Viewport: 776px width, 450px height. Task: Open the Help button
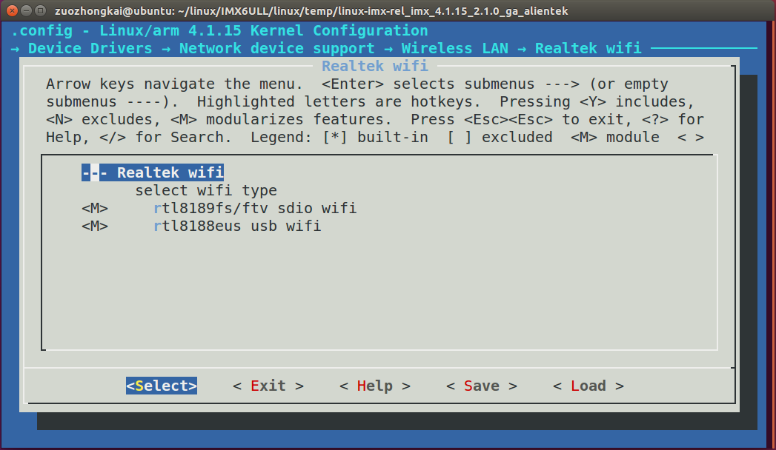[x=374, y=386]
